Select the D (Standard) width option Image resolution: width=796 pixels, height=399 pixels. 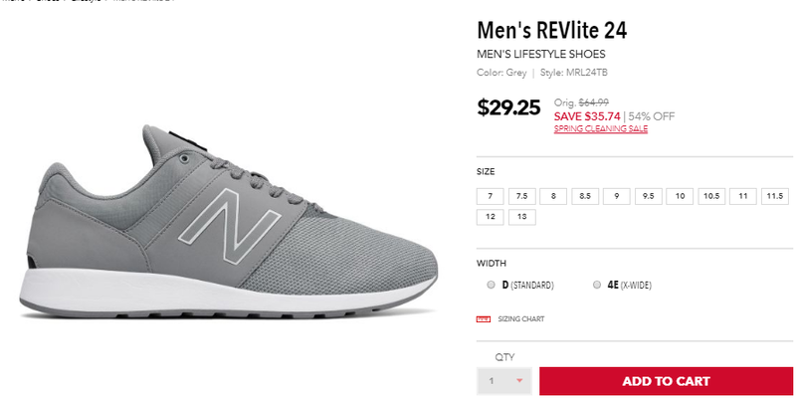coord(491,285)
